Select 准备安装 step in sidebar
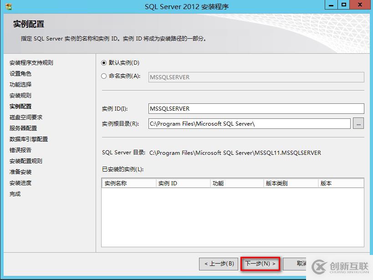373x280 pixels. tap(20, 172)
